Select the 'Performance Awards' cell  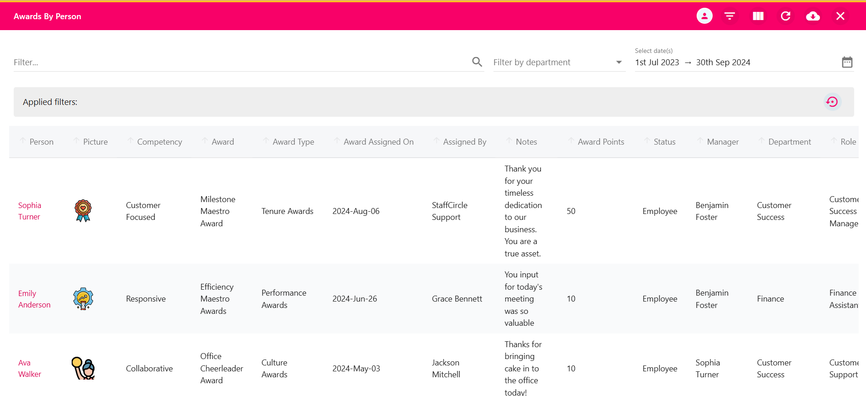[x=284, y=299]
